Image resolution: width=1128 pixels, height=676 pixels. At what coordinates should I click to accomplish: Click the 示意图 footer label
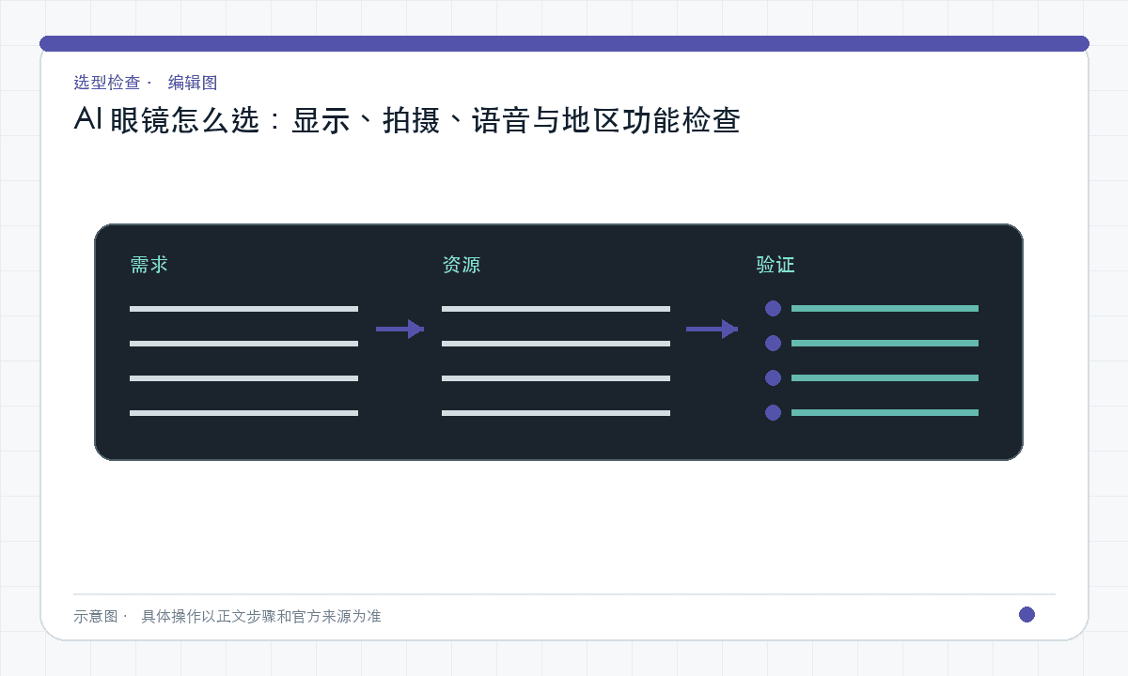point(96,616)
